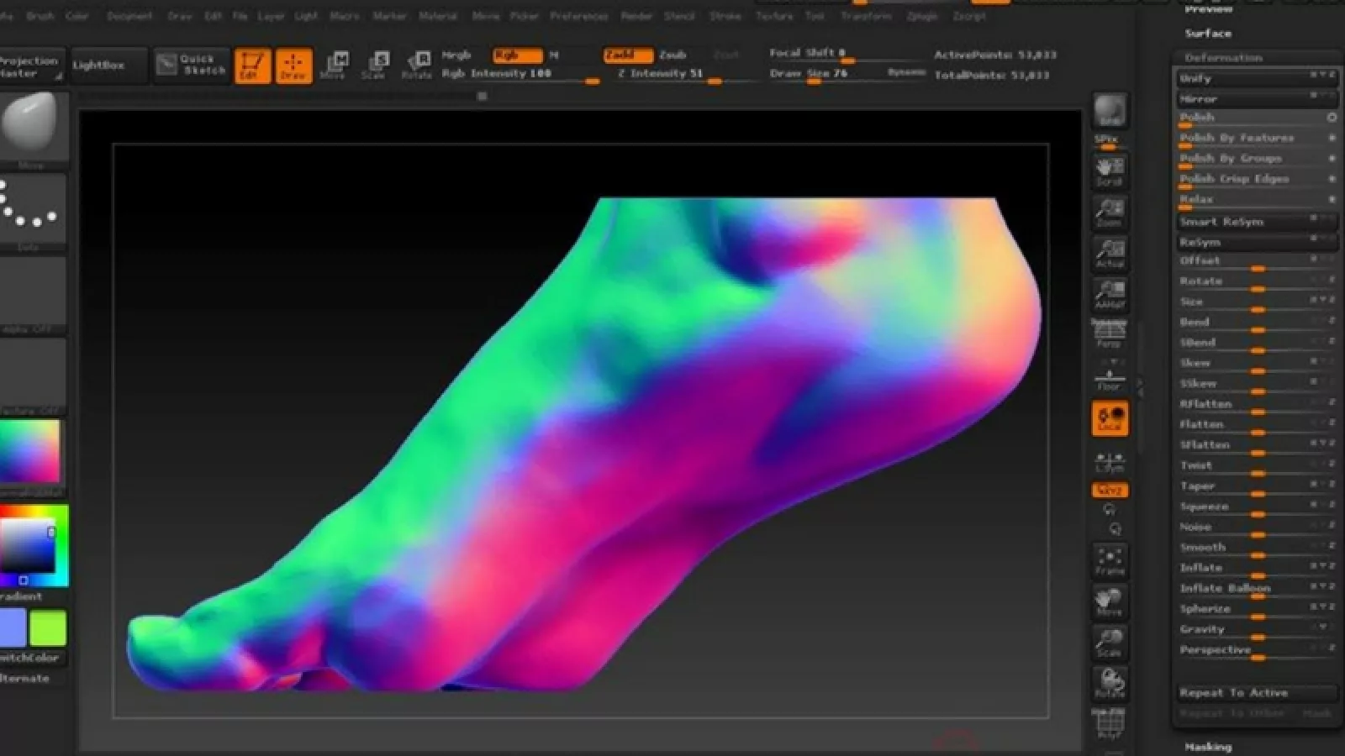Select the Draw mode icon

293,66
